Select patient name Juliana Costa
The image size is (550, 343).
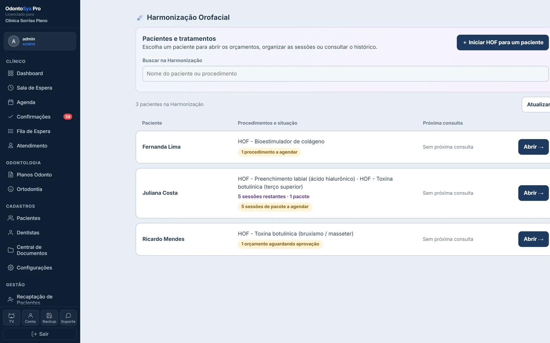point(160,193)
